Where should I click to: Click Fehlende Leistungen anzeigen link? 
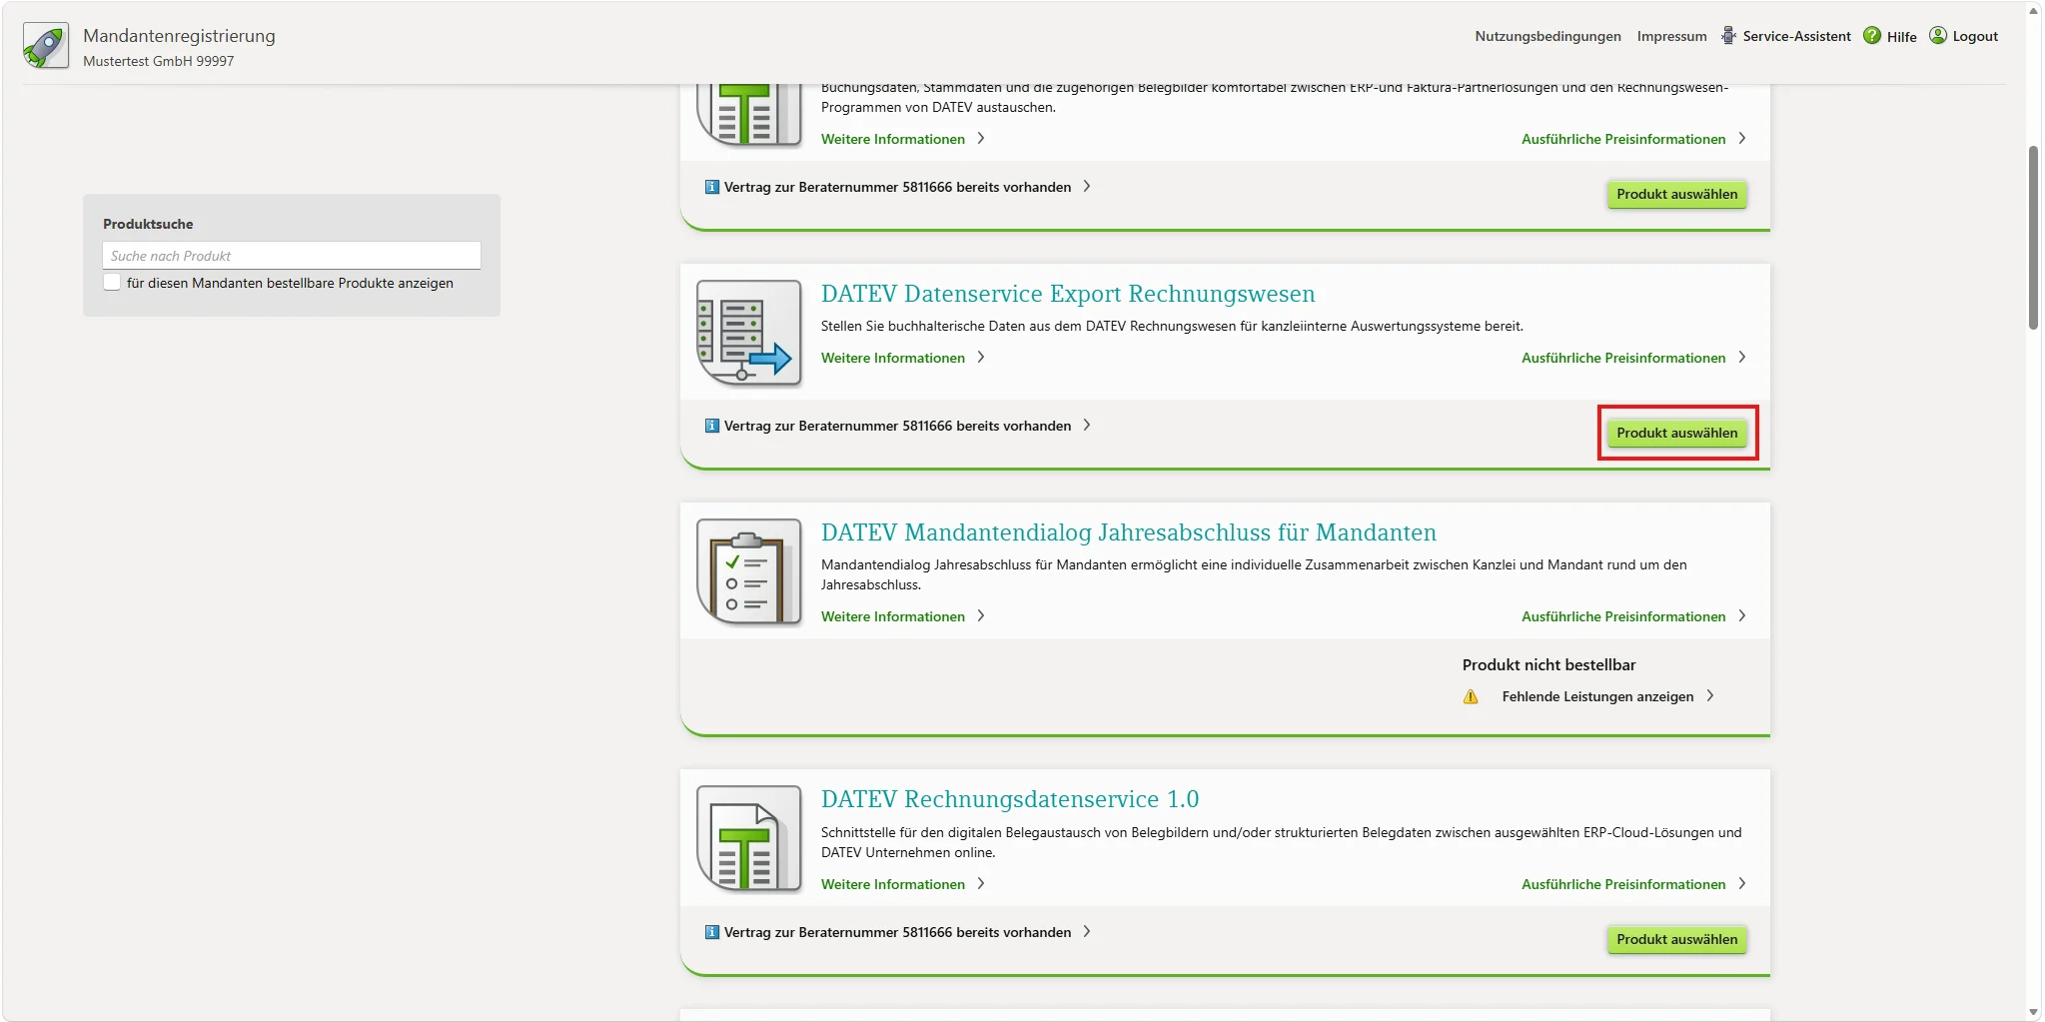[x=1597, y=696]
